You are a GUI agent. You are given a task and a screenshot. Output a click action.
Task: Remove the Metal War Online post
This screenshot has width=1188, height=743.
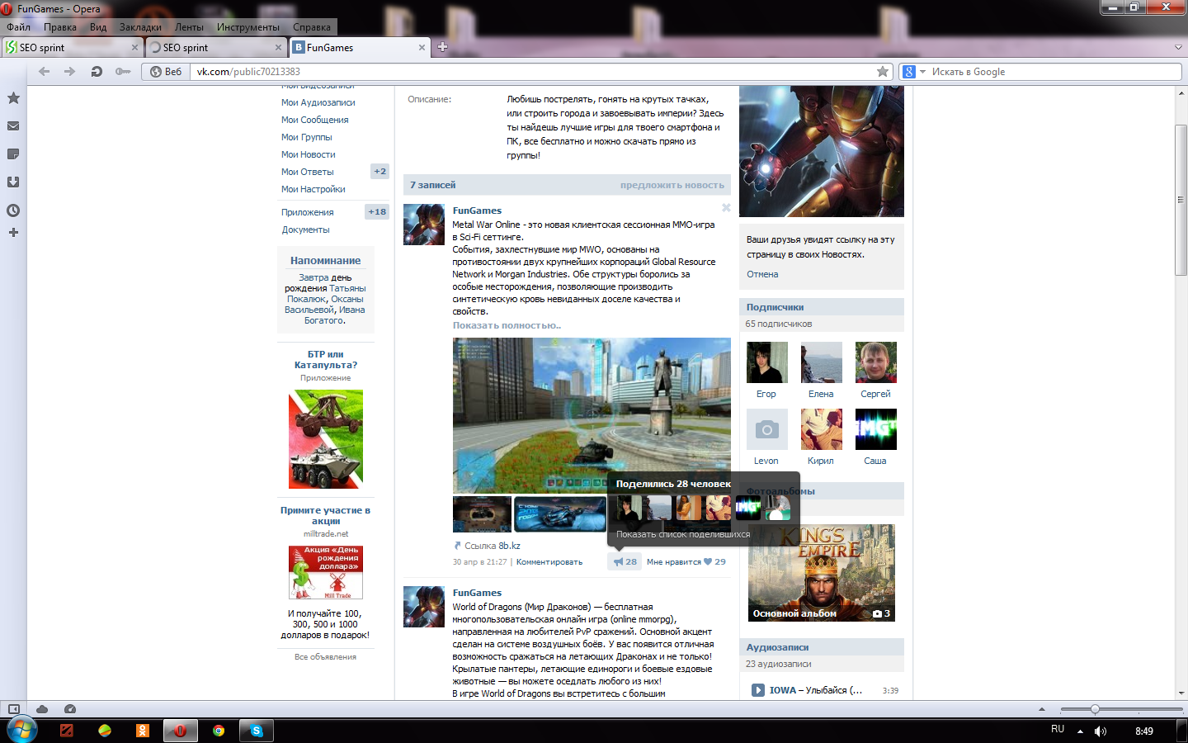point(726,208)
